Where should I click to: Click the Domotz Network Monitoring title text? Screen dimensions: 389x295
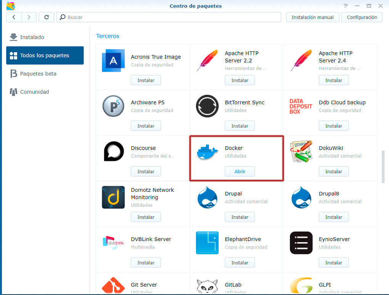point(152,193)
